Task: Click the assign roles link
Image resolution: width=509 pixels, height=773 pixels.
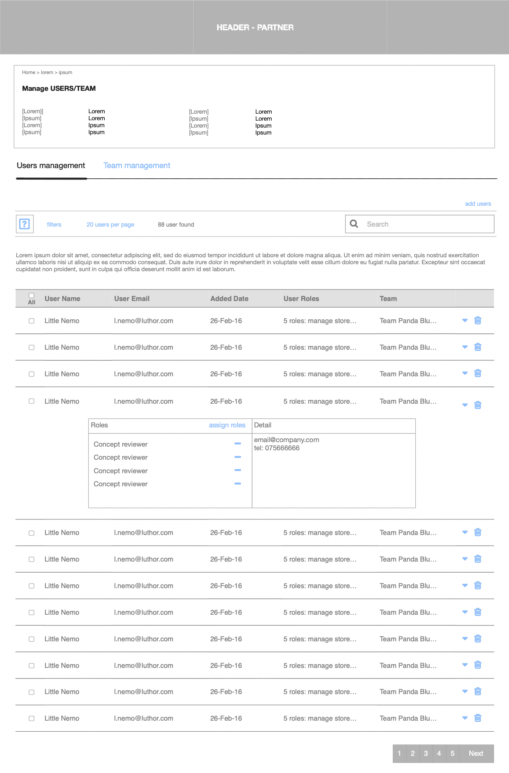Action: pos(227,425)
